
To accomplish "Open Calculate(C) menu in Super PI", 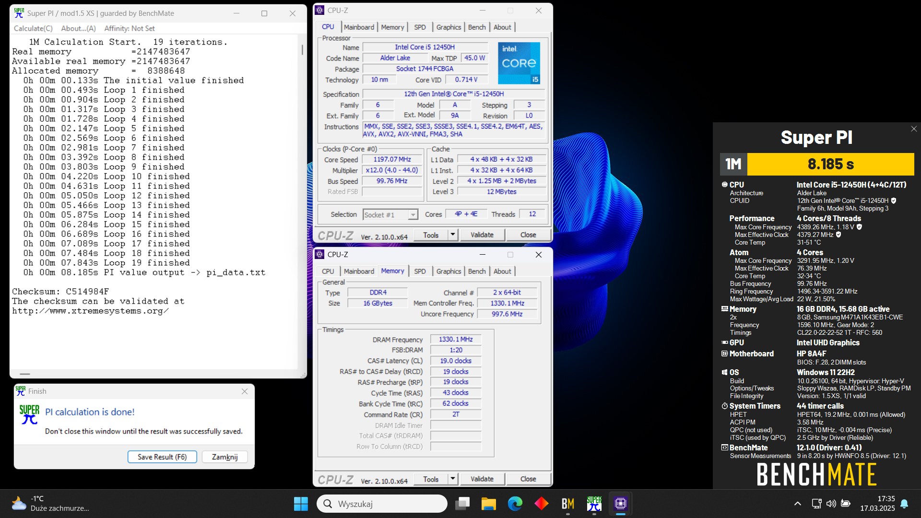I will (x=33, y=28).
